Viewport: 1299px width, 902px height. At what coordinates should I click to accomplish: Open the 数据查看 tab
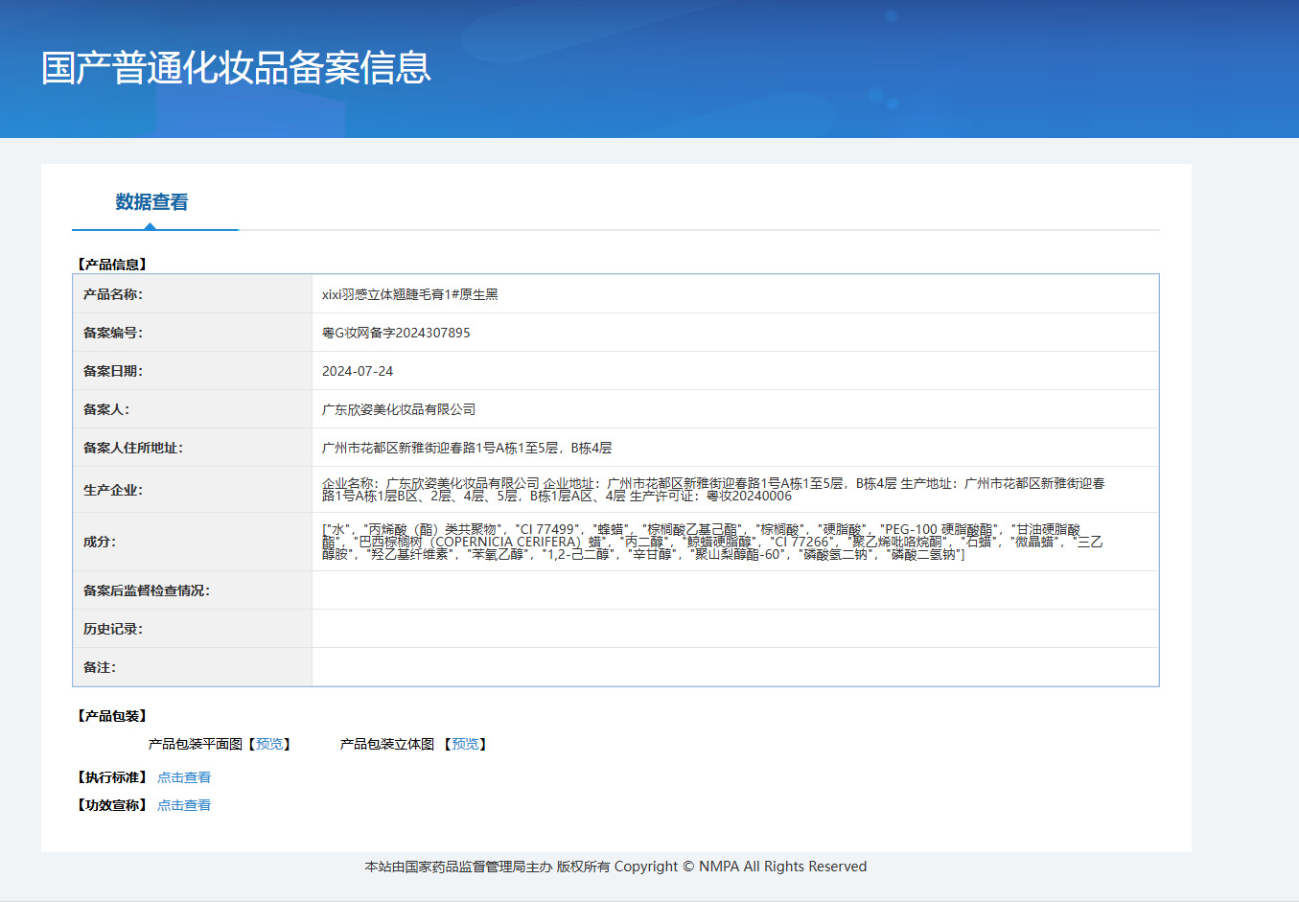click(x=151, y=202)
